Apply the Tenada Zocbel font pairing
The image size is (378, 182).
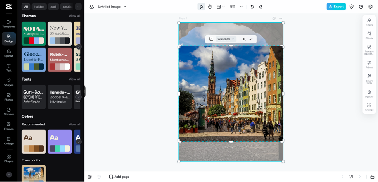(x=60, y=97)
